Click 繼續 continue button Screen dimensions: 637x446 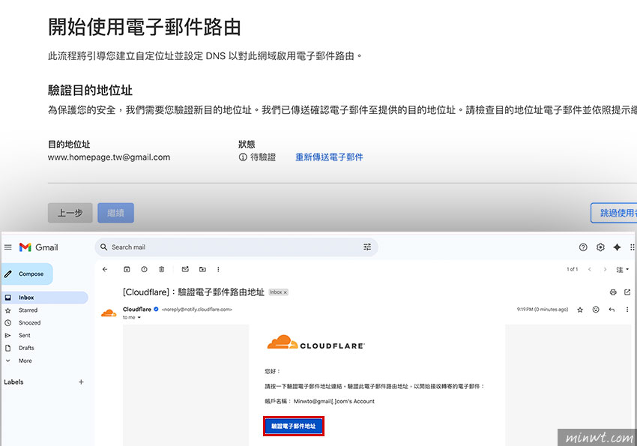click(115, 213)
